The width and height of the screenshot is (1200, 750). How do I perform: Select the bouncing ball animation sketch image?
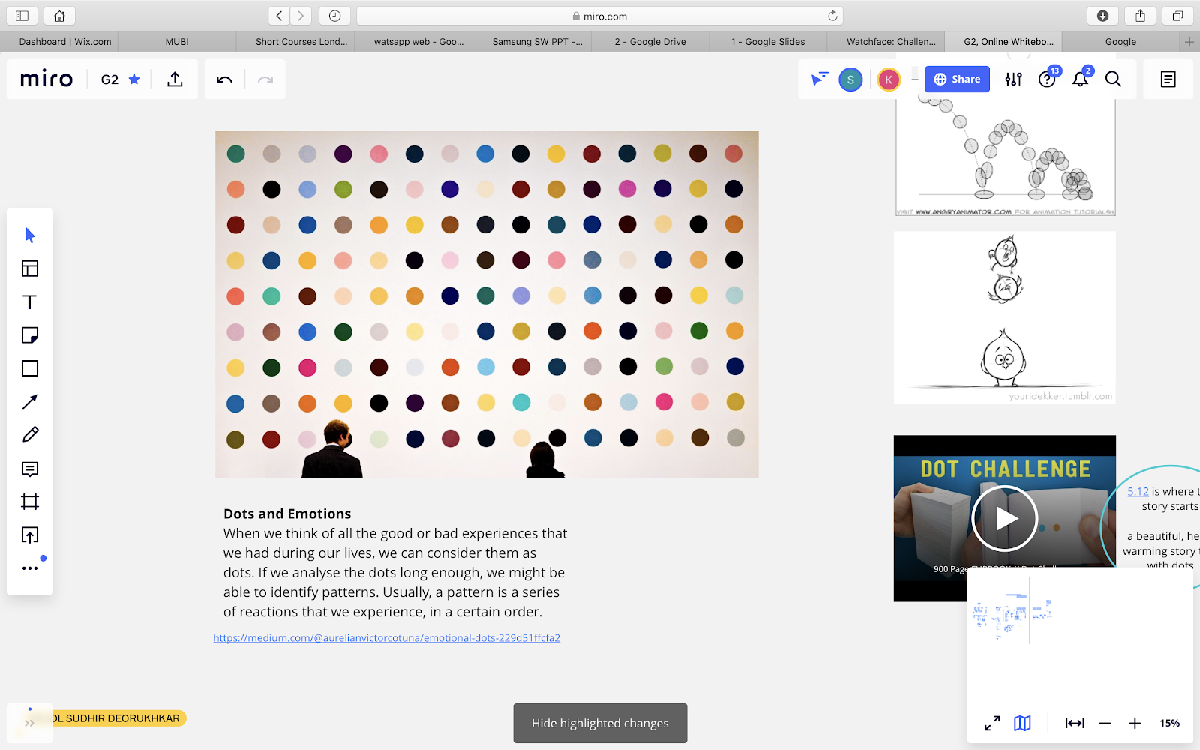1005,157
